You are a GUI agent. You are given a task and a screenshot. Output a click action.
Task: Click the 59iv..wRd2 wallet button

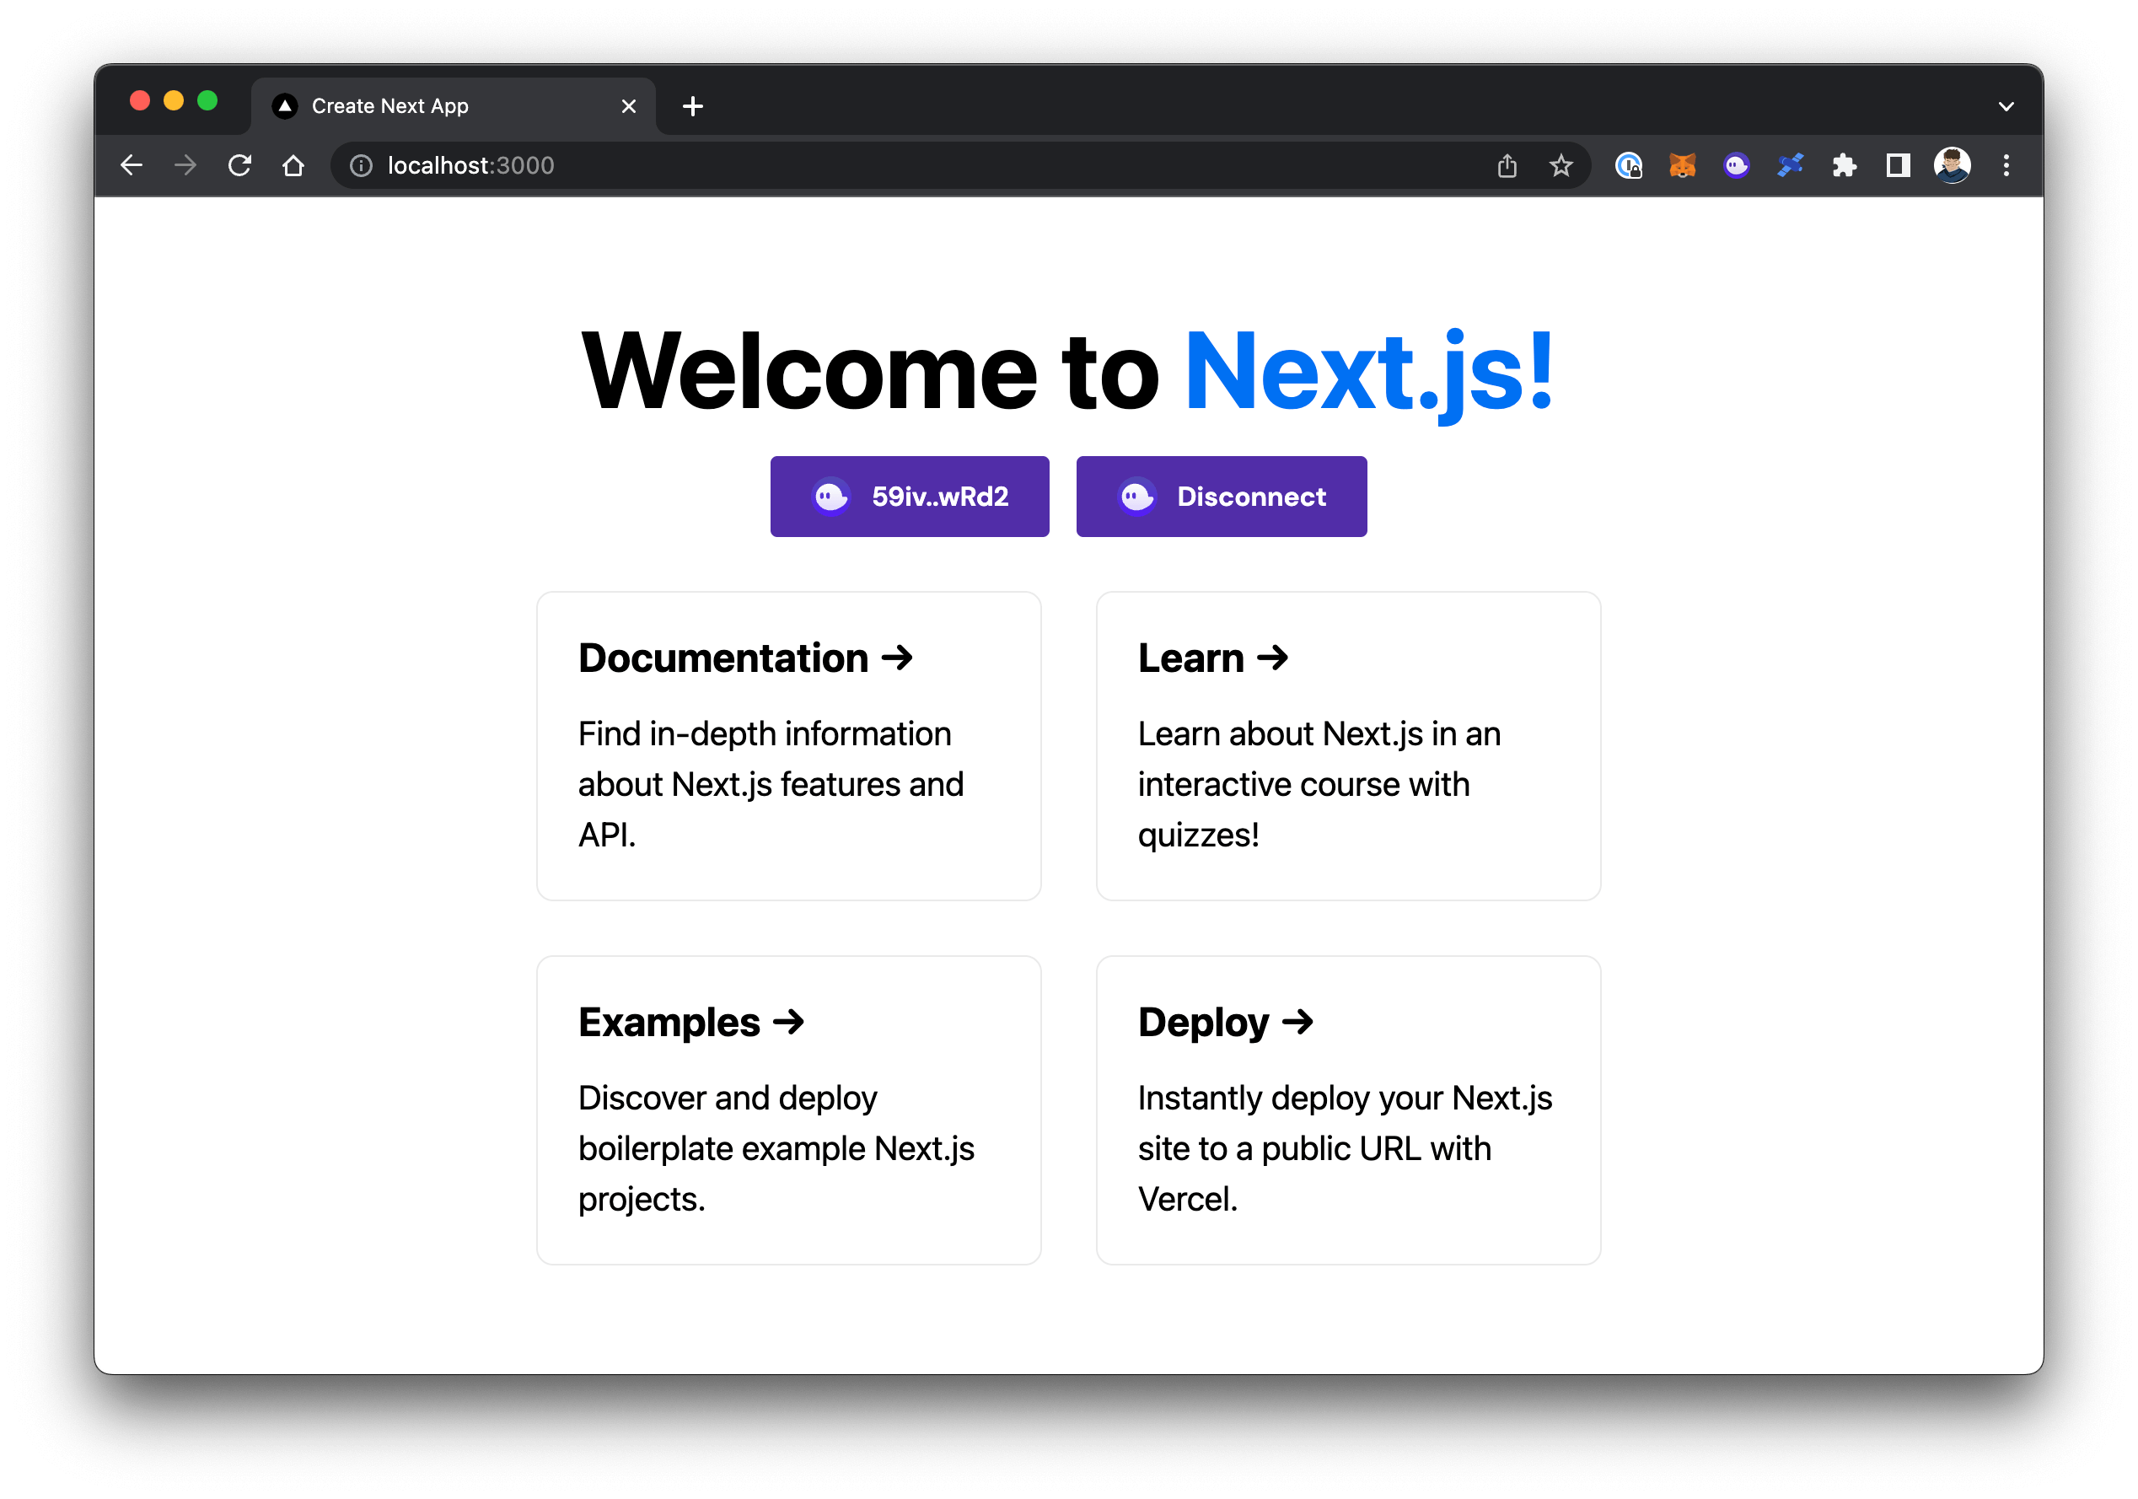point(910,497)
